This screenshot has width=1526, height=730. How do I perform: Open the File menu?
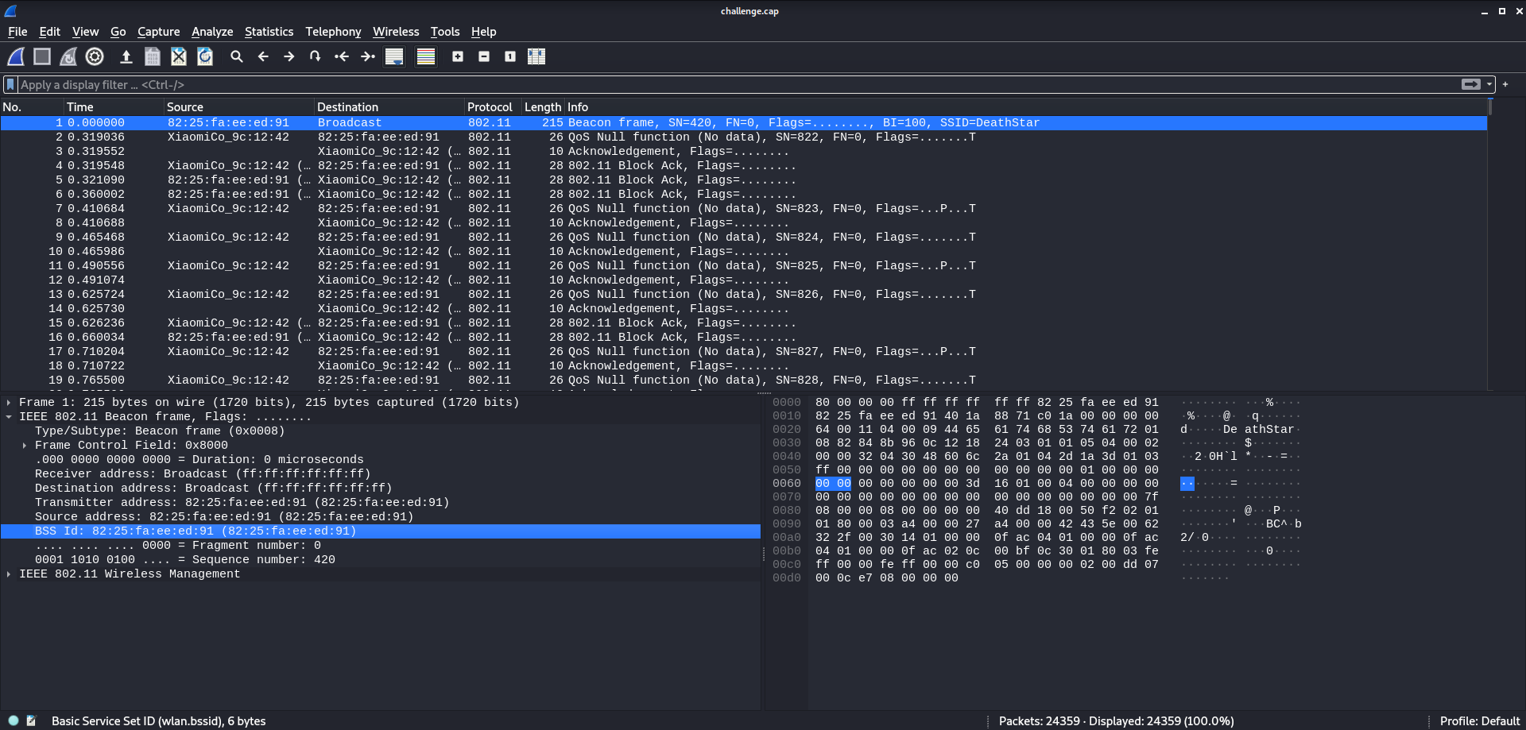[17, 32]
